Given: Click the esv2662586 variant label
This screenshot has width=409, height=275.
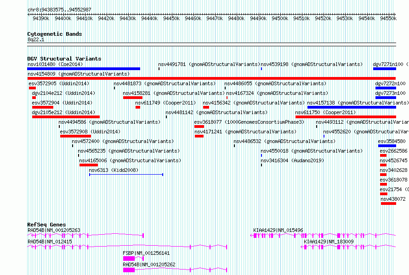Looking at the screenshot, I should 393,151.
